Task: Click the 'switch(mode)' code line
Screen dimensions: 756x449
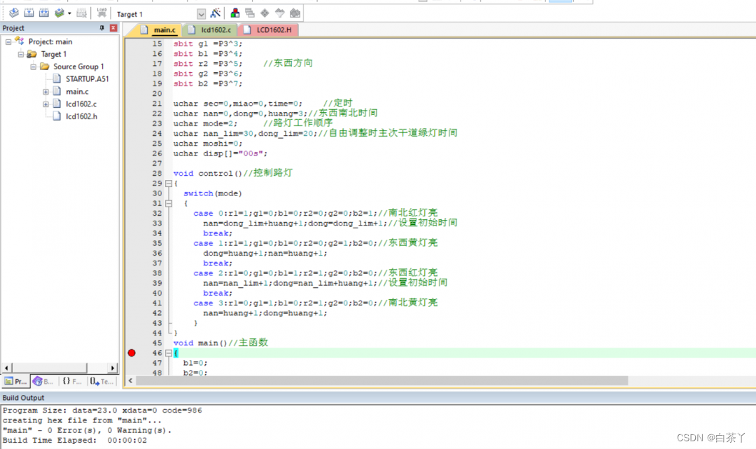Action: [x=213, y=193]
